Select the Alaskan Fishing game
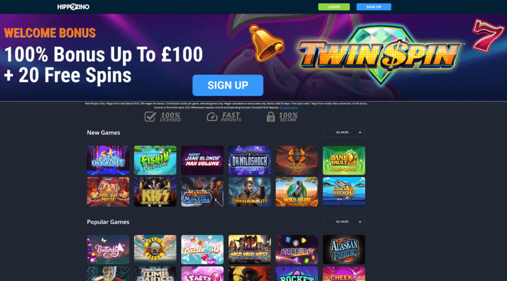 click(x=344, y=249)
